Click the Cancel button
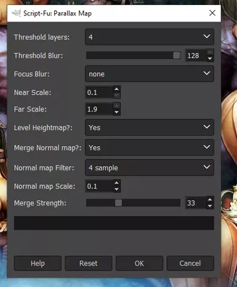237x287 pixels. (x=190, y=263)
